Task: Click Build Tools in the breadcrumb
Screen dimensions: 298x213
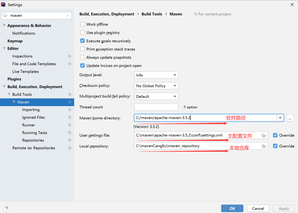Action: (x=152, y=14)
